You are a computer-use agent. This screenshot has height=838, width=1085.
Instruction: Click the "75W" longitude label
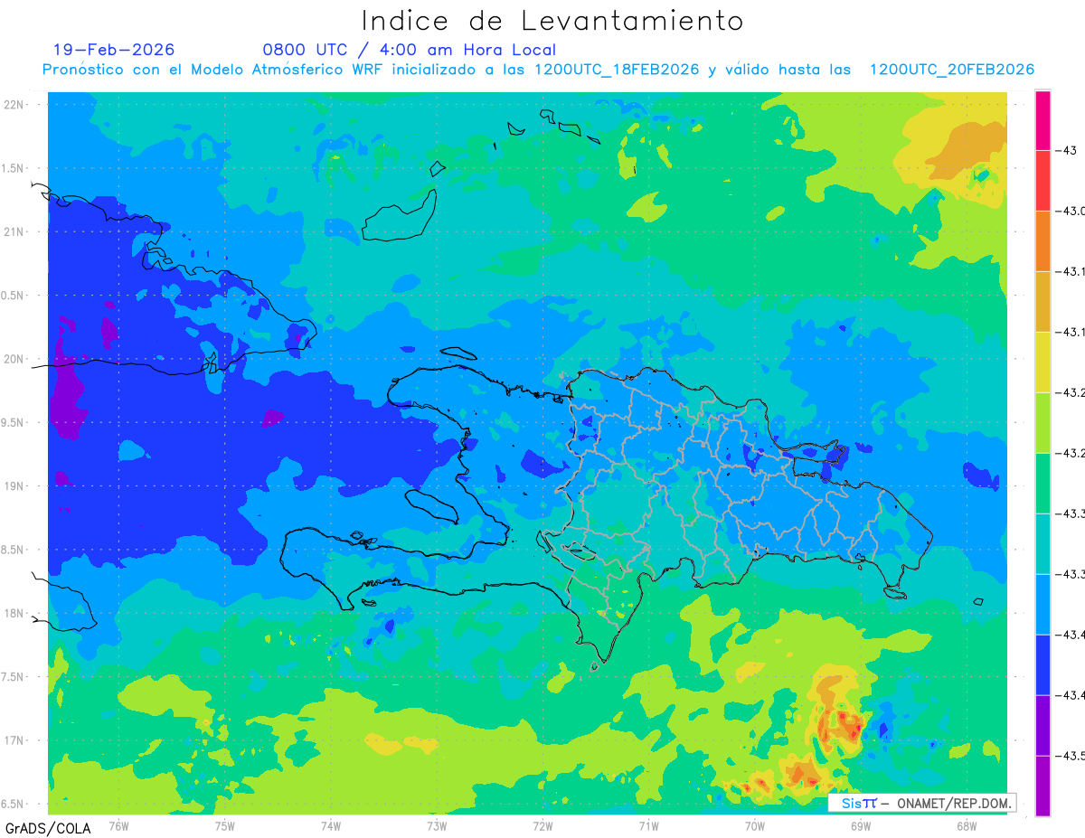[224, 825]
